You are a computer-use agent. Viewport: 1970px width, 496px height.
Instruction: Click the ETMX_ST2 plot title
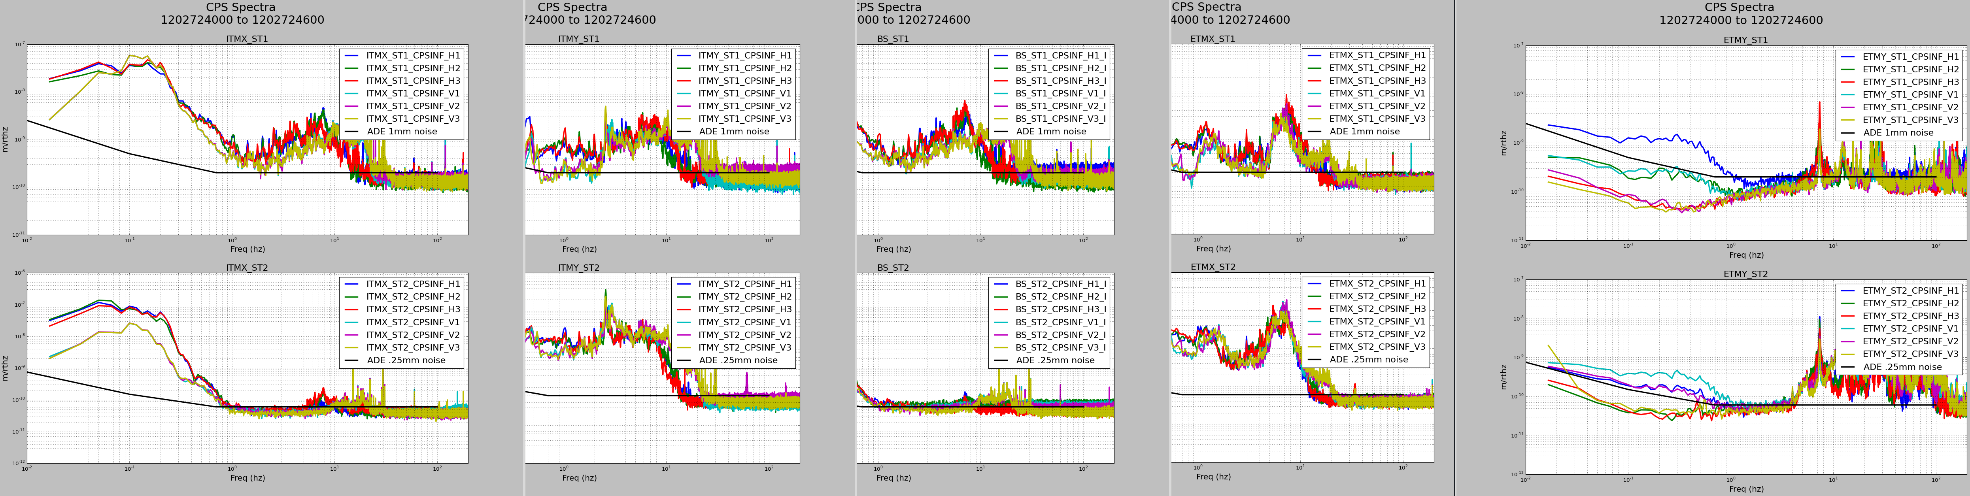tap(1213, 268)
